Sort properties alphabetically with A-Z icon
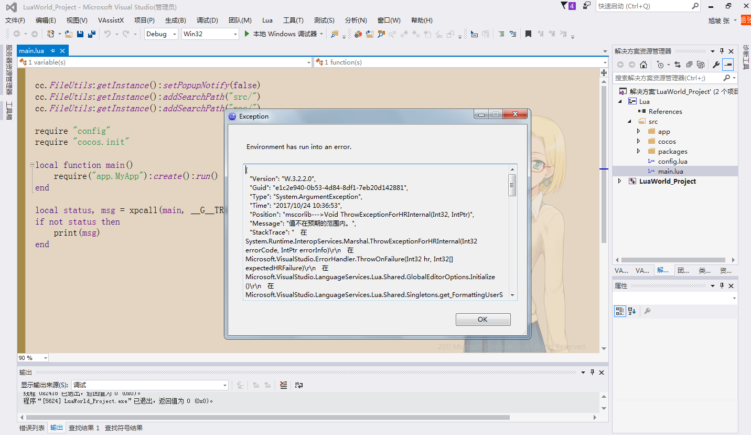 [632, 311]
